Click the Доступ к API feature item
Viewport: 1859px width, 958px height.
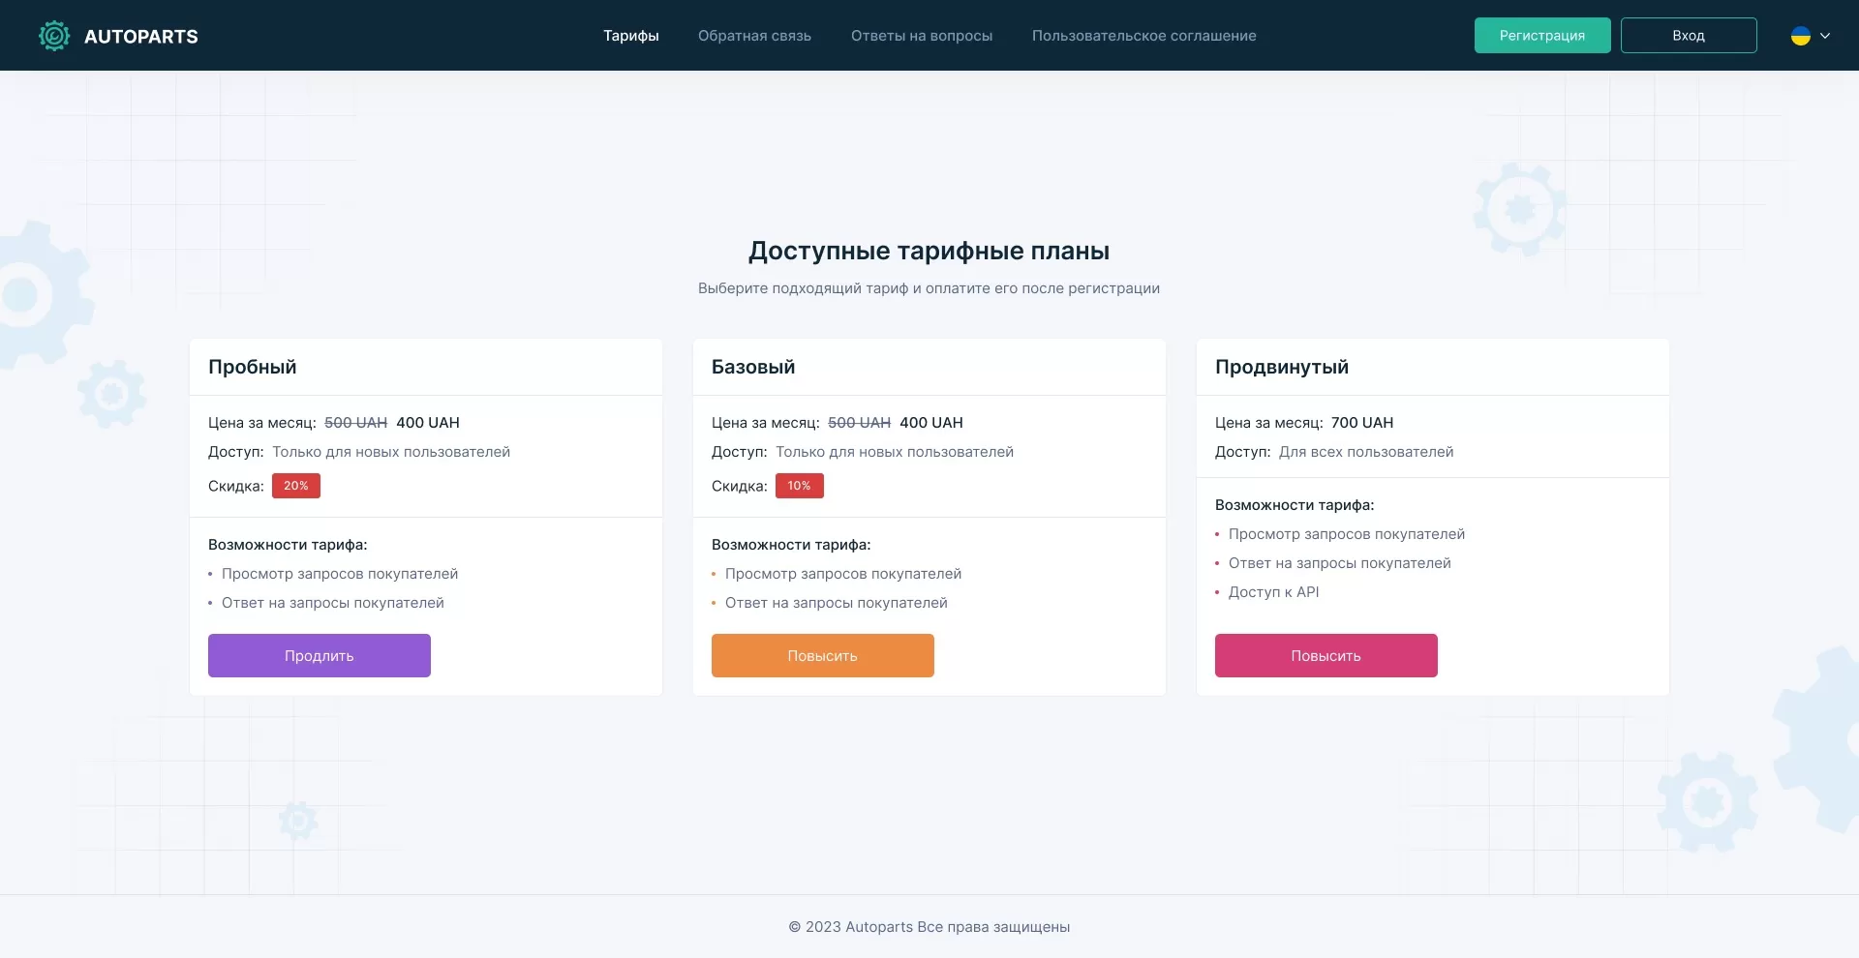tap(1274, 592)
